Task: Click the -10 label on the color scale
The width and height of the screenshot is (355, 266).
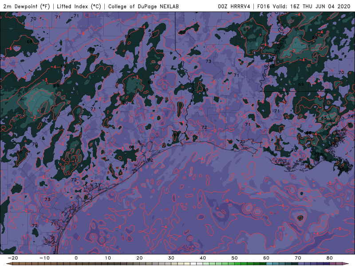Action: tap(44, 258)
